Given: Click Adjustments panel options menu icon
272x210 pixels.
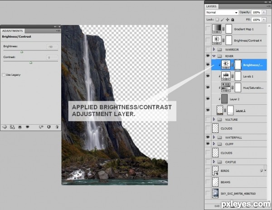Looking at the screenshot, I should click(58, 31).
